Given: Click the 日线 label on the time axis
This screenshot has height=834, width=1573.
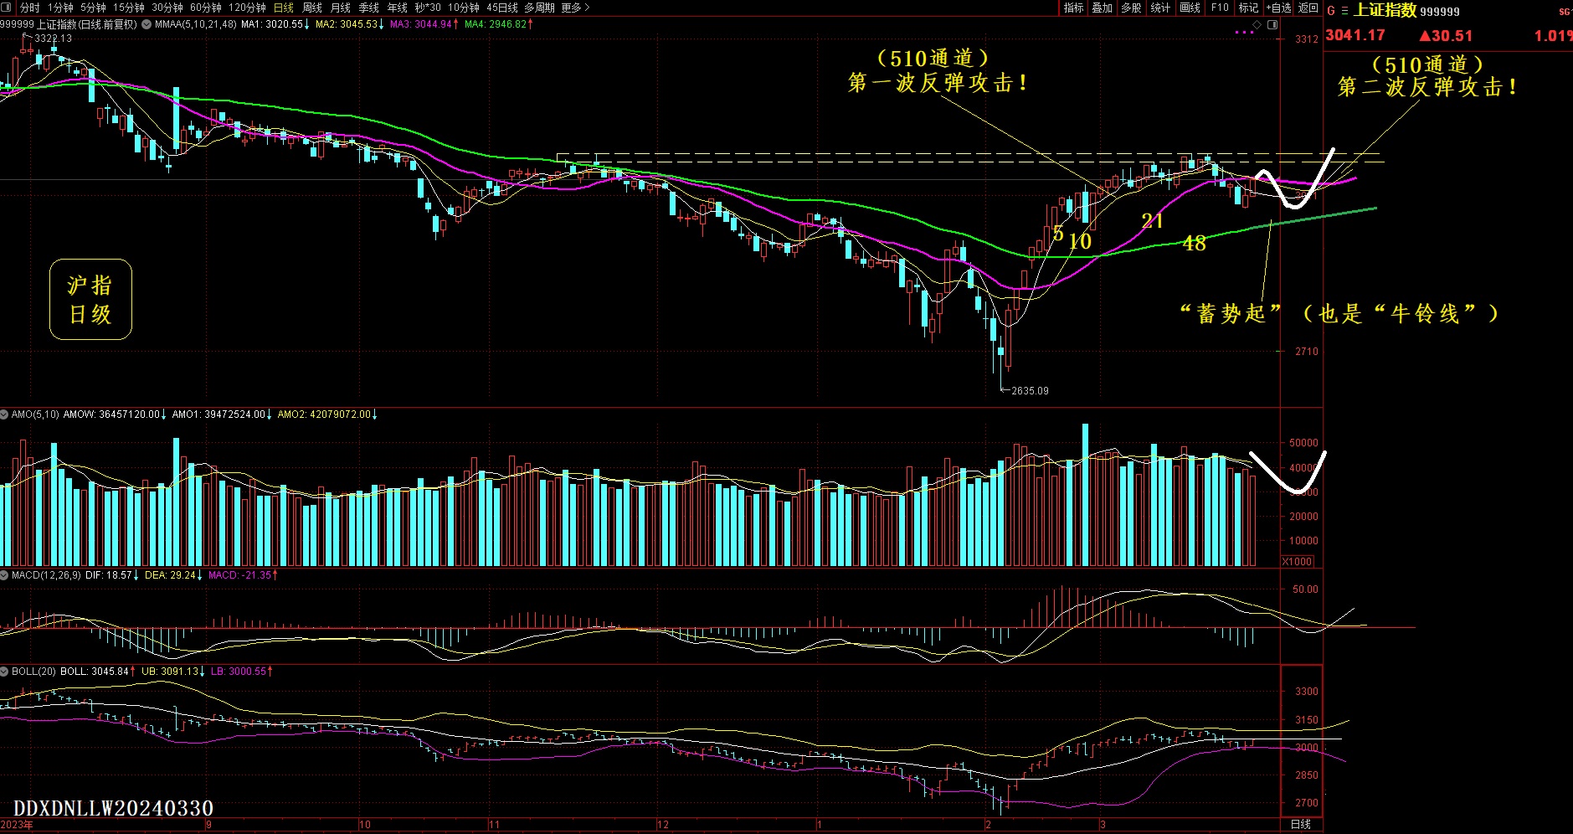Looking at the screenshot, I should tap(1301, 825).
